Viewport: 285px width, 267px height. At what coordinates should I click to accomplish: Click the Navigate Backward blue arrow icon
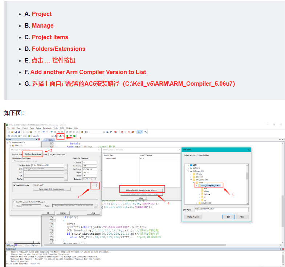(x=44, y=132)
